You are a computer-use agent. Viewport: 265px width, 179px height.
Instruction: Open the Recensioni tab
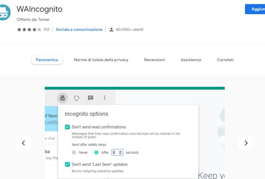coord(154,60)
